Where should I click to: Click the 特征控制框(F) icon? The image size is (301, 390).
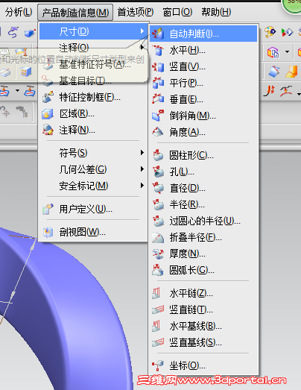coord(48,97)
